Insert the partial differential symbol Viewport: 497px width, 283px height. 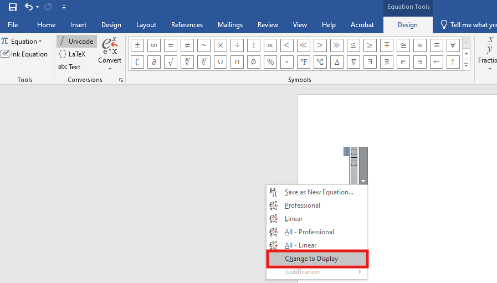pos(154,62)
